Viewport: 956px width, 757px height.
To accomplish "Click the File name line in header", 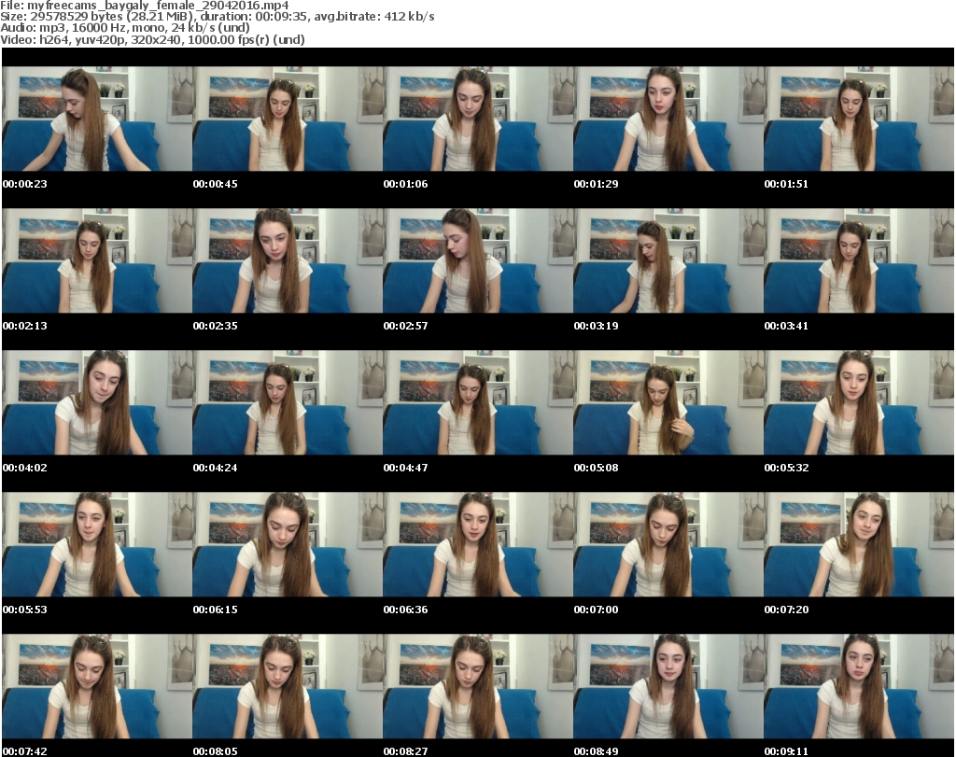I will click(145, 6).
